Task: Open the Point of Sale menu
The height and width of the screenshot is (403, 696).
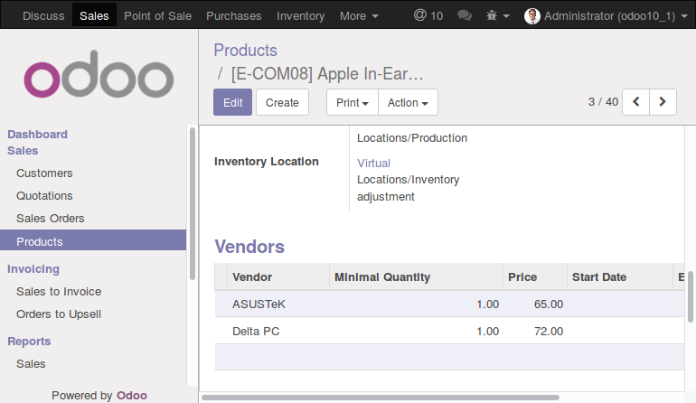Action: click(x=157, y=16)
